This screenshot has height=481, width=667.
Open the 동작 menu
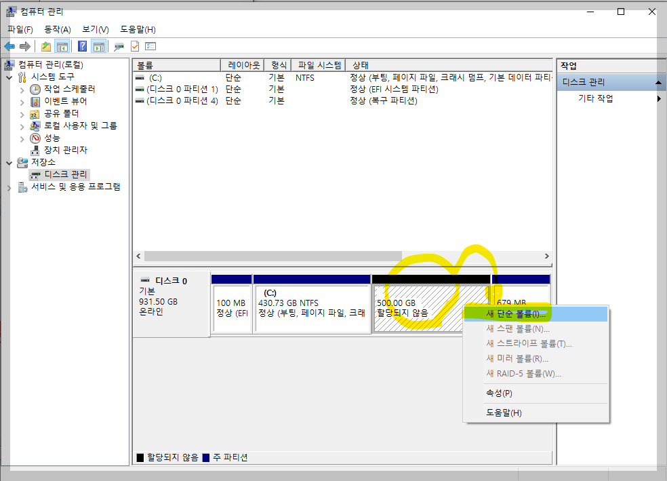[x=57, y=30]
